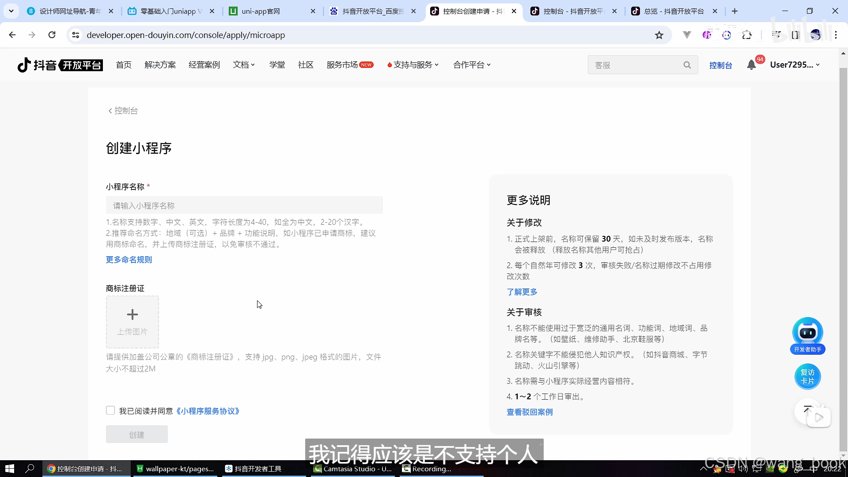Click the bookmark star icon in address bar
848x477 pixels.
pyautogui.click(x=659, y=35)
